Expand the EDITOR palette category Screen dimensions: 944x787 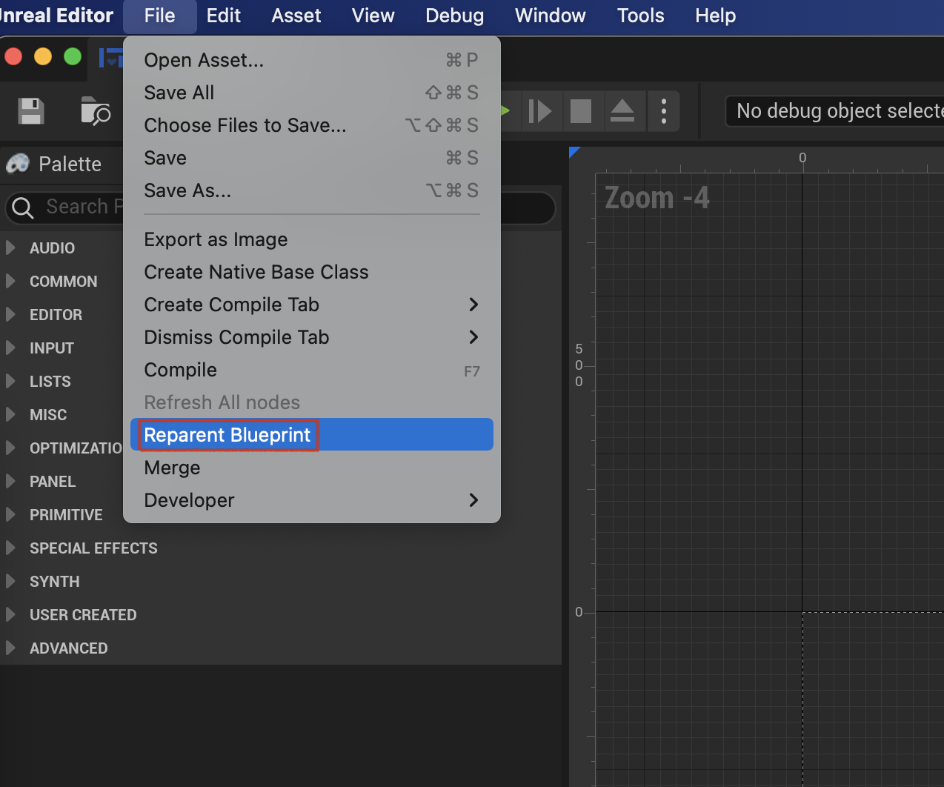(x=10, y=314)
